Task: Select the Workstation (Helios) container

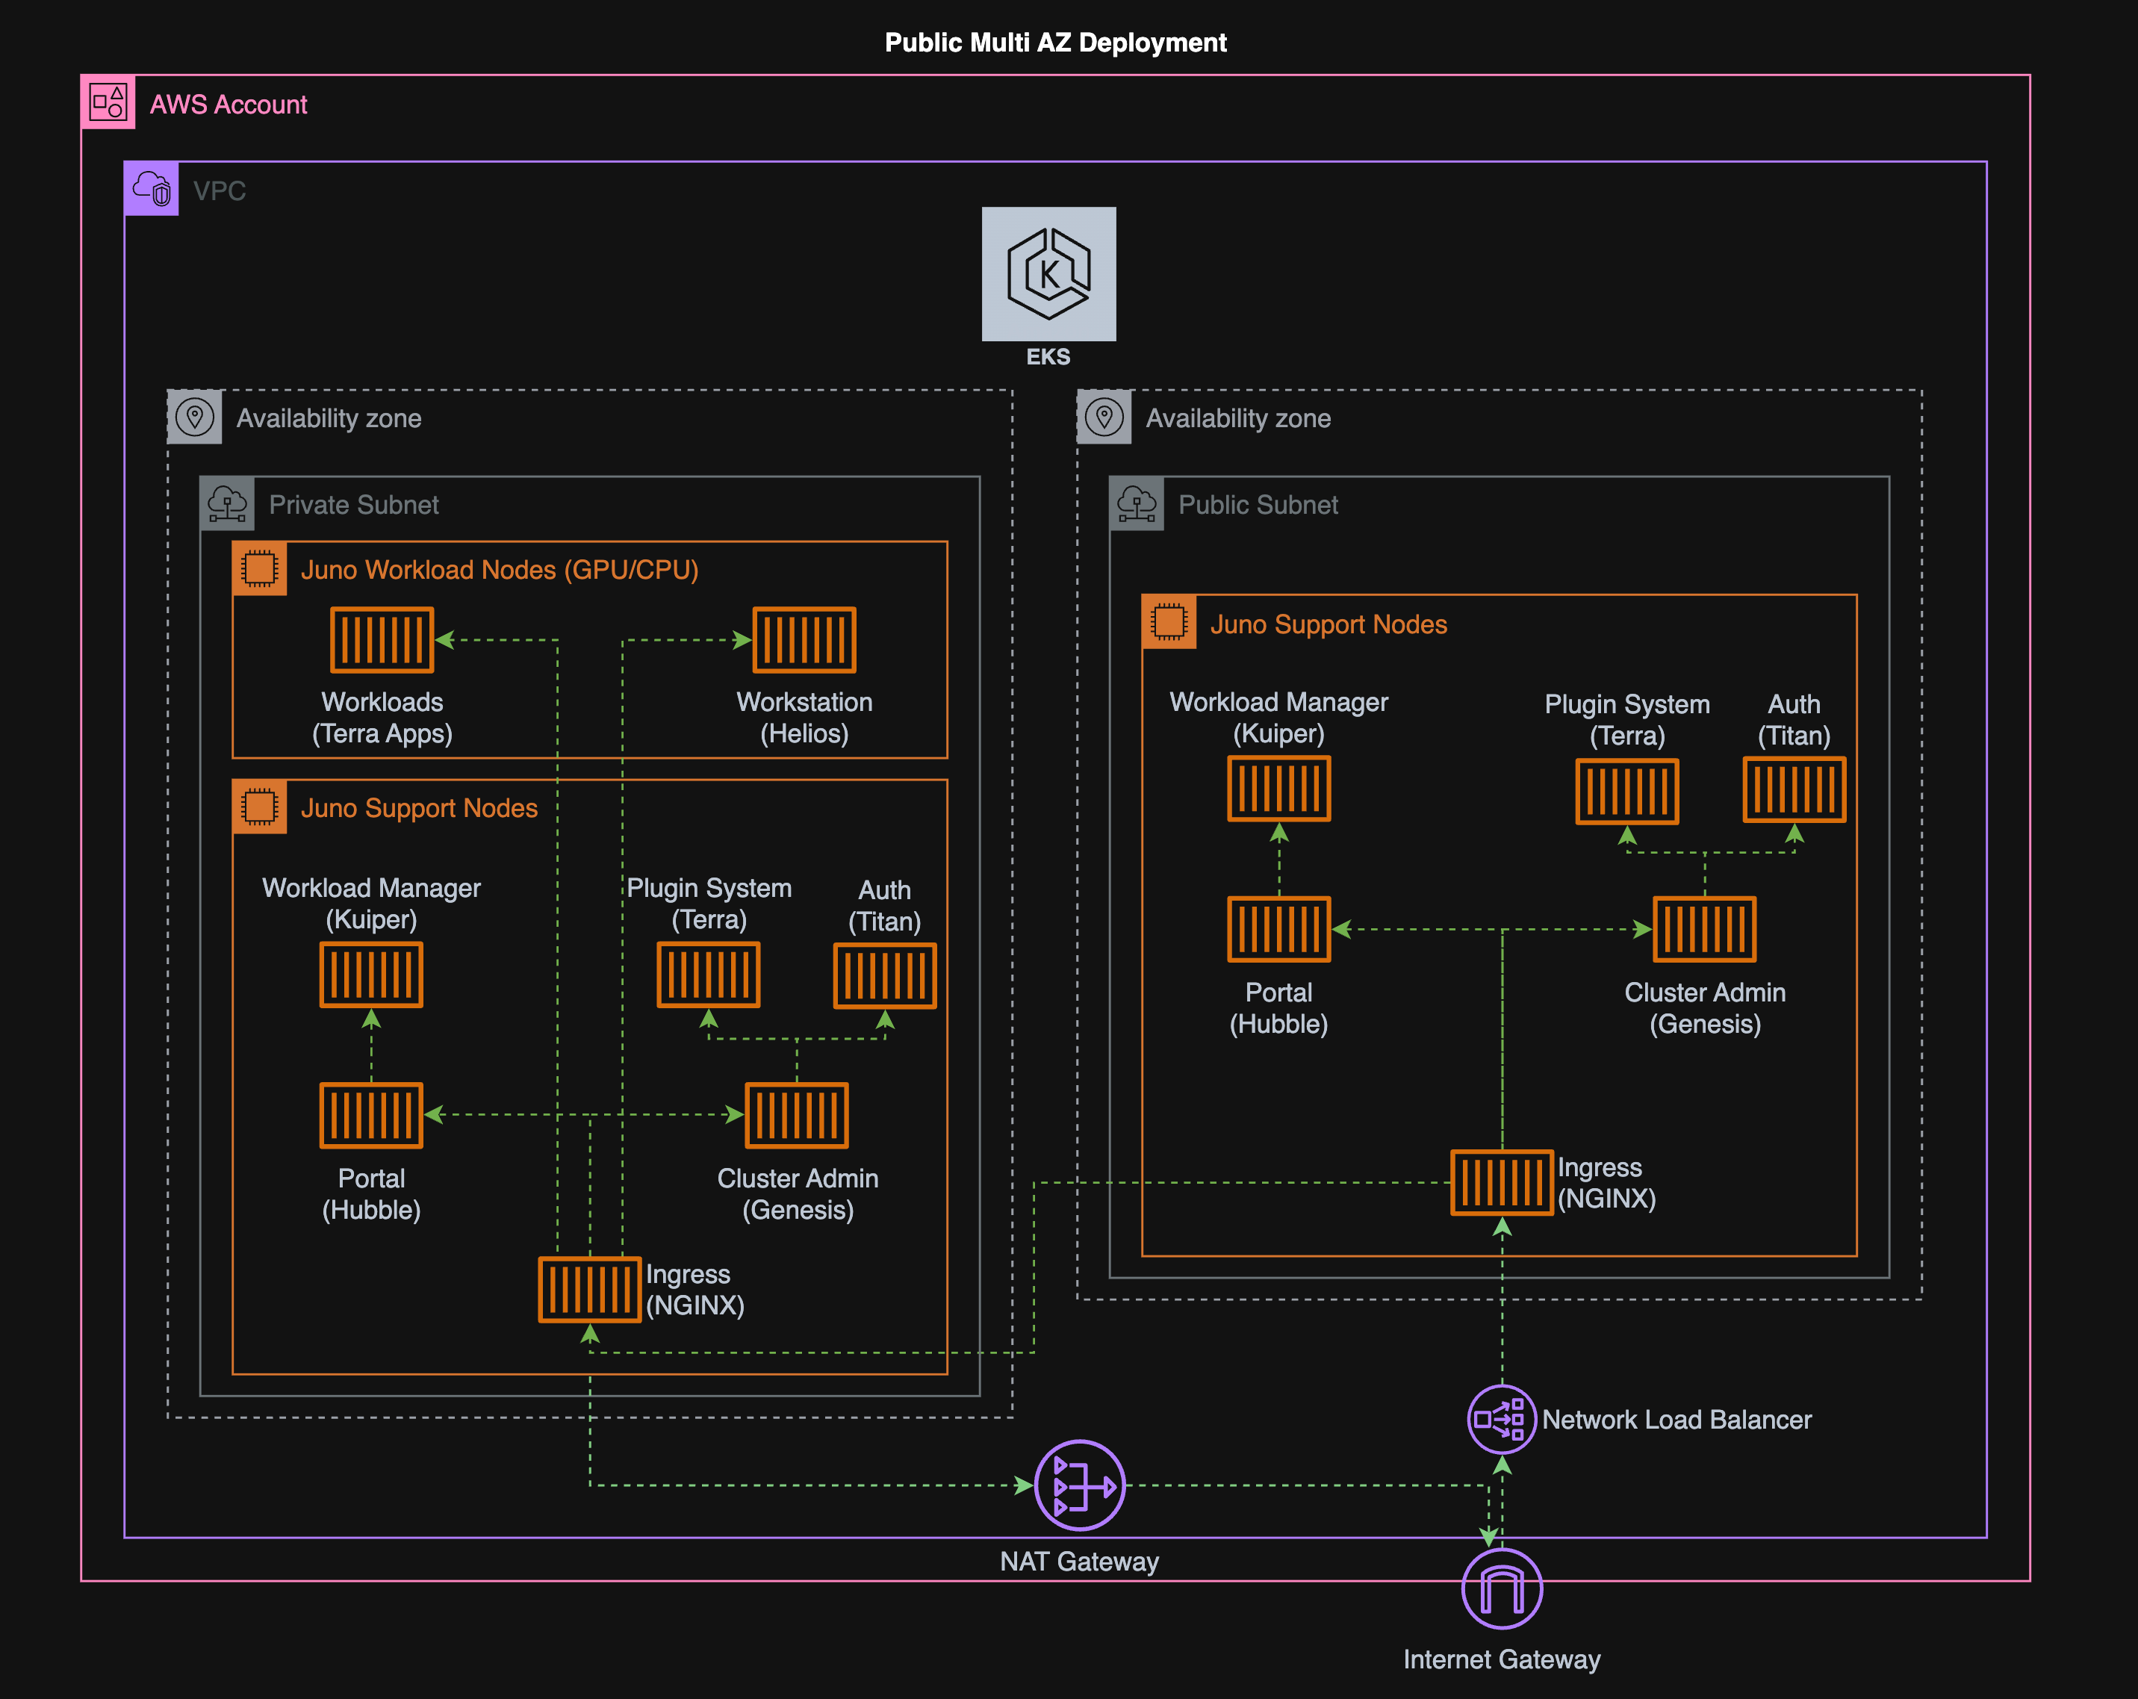Action: 804,640
